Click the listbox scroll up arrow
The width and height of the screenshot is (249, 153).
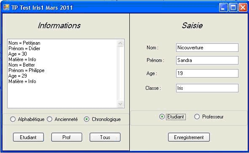[x=120, y=43]
